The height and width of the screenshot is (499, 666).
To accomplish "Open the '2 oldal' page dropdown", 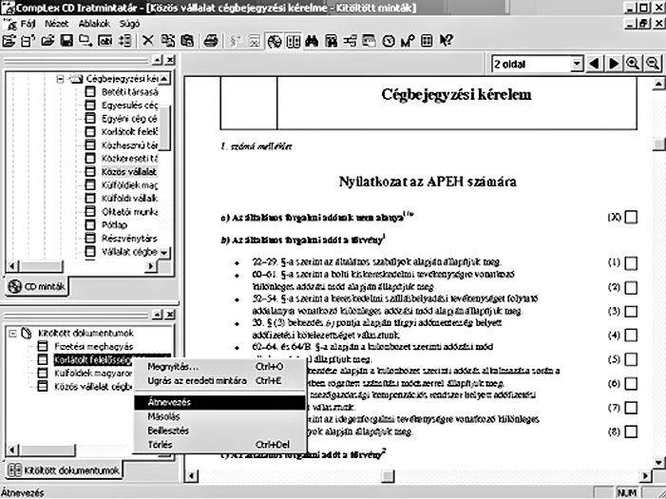I will click(577, 65).
